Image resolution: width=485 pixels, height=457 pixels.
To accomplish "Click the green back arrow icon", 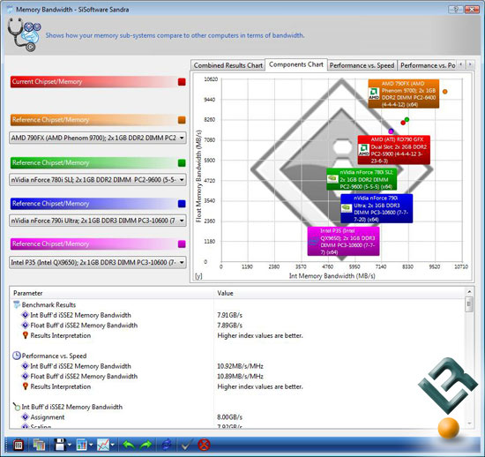I will tap(129, 445).
